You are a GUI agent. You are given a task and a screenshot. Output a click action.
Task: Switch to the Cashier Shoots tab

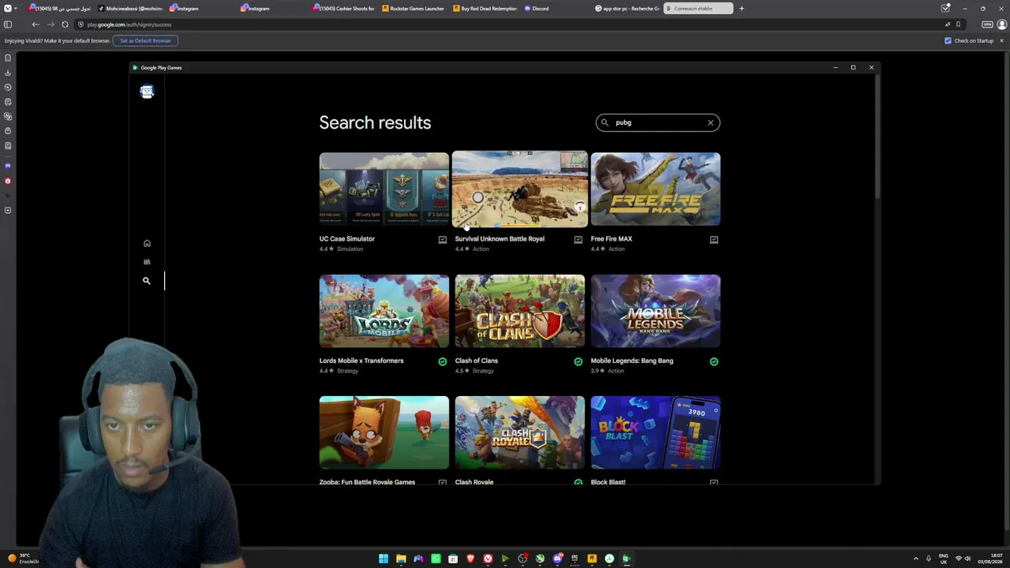pos(343,9)
